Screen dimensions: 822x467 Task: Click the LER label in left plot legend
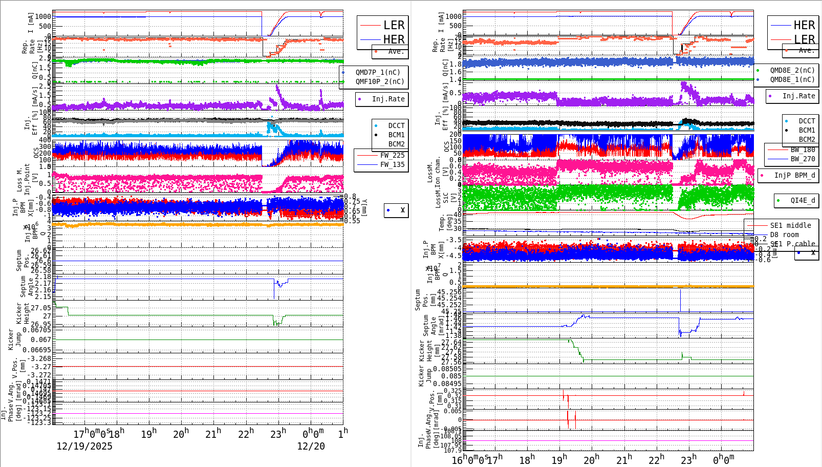(394, 25)
